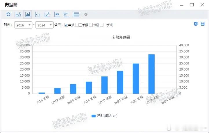Click the right axis 20,000 label
This screenshot has width=209, height=133.
[x=184, y=69]
